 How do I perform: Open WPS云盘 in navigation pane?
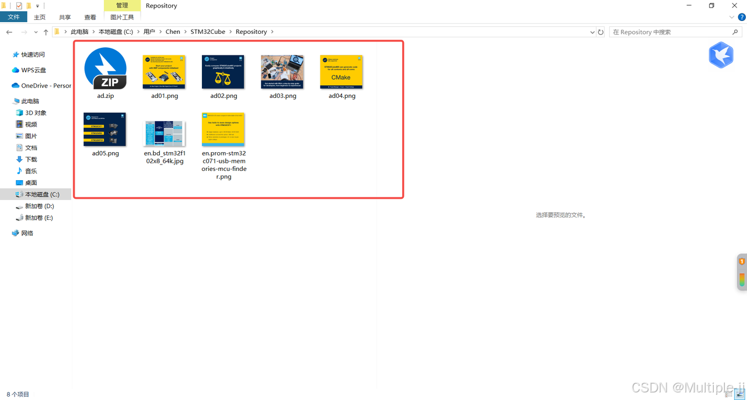coord(29,70)
